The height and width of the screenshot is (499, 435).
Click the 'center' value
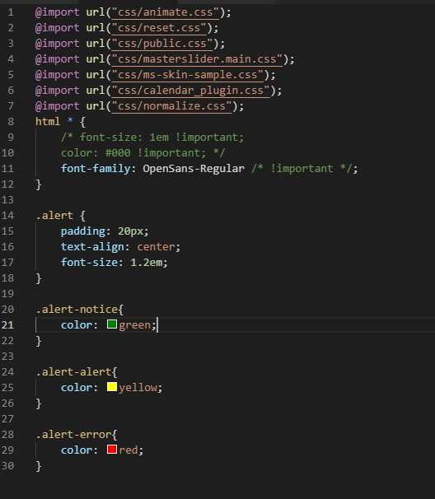156,247
